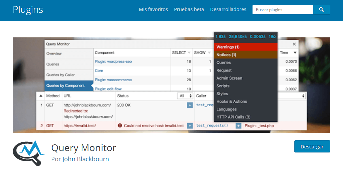Viewport: 343px width, 169px height.
Task: Click the 28,840KB memory stat
Action: tap(238, 36)
